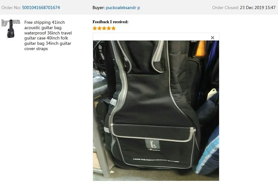Click the guitar bag product thumbnail
The width and height of the screenshot is (278, 186).
[11, 28]
